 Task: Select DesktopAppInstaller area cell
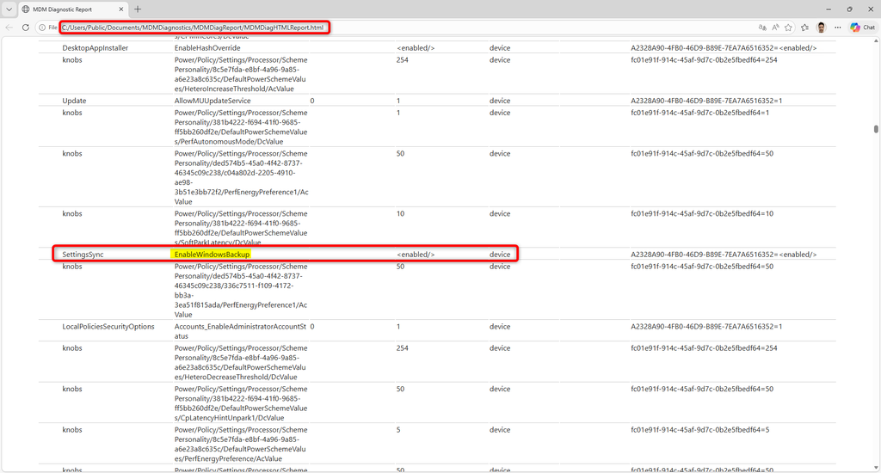coord(95,48)
